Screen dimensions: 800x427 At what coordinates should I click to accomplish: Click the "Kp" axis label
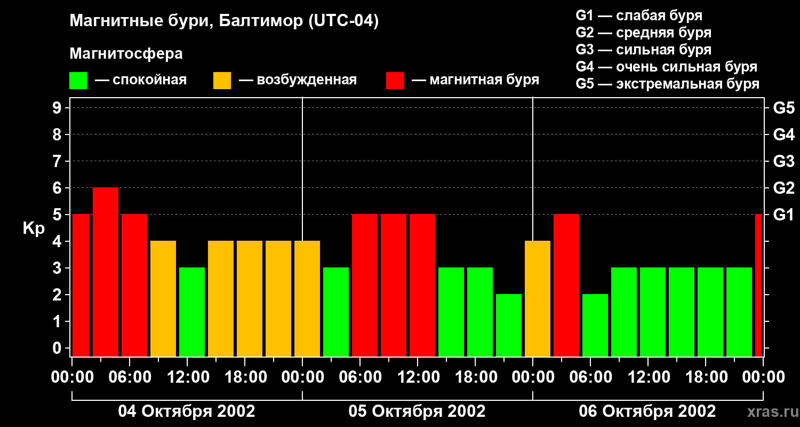tap(34, 228)
